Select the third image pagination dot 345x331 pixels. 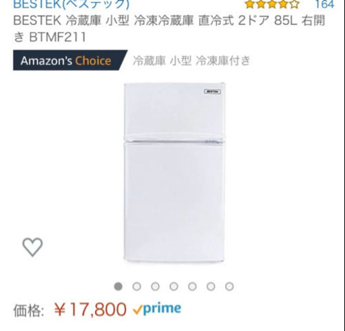(x=155, y=286)
